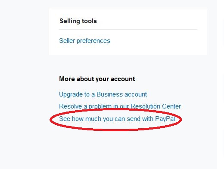Click the word problem in the resolution link
This screenshot has height=169, width=224.
pos(100,106)
